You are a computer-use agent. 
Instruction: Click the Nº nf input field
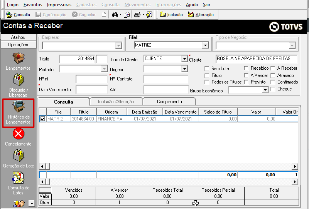click(92, 79)
